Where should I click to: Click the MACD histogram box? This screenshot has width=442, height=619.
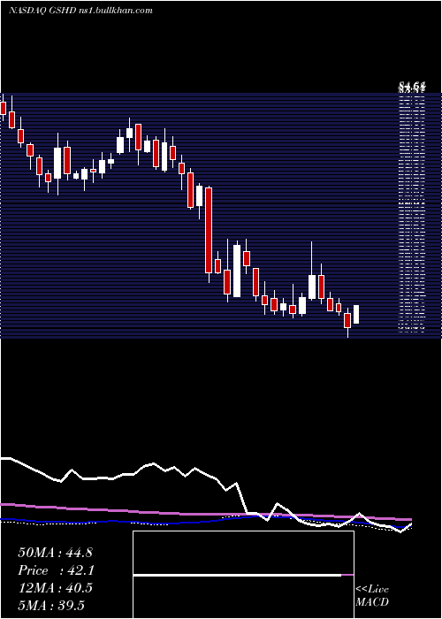[x=243, y=575]
